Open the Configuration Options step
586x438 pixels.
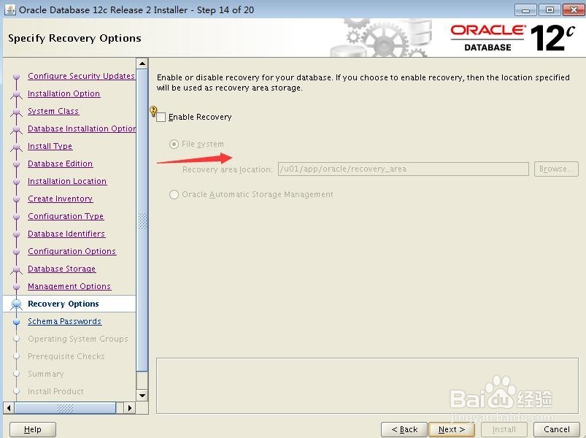click(72, 252)
